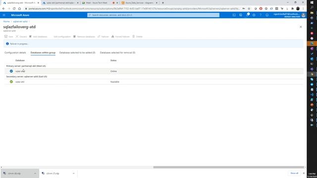Open a new browser tab with plus button
The height and width of the screenshot is (178, 317).
pos(163,3)
